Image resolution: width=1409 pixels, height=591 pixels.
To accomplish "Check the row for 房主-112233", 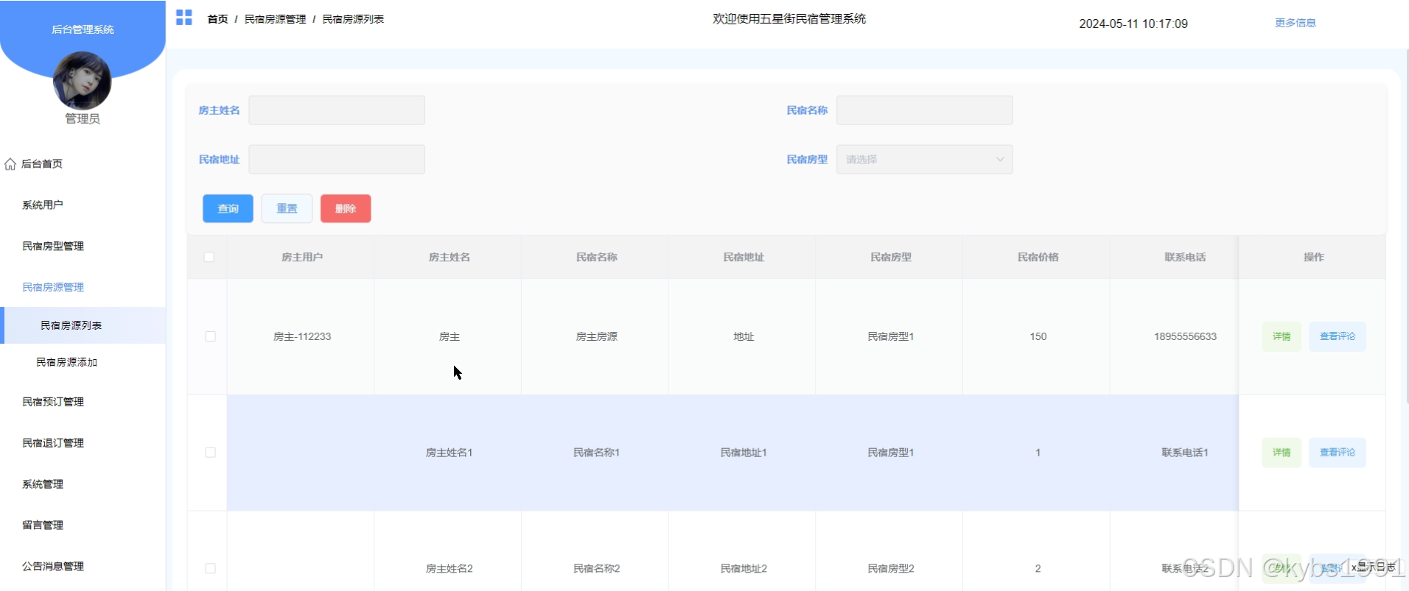I will click(x=210, y=336).
